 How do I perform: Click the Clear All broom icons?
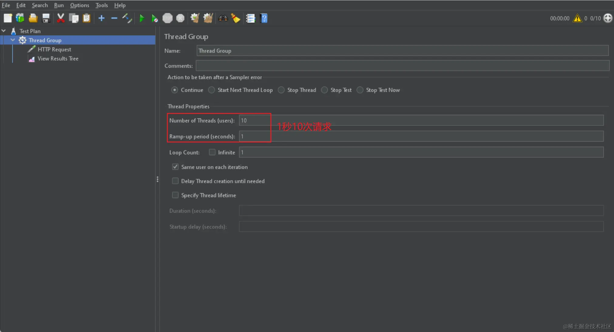click(208, 19)
